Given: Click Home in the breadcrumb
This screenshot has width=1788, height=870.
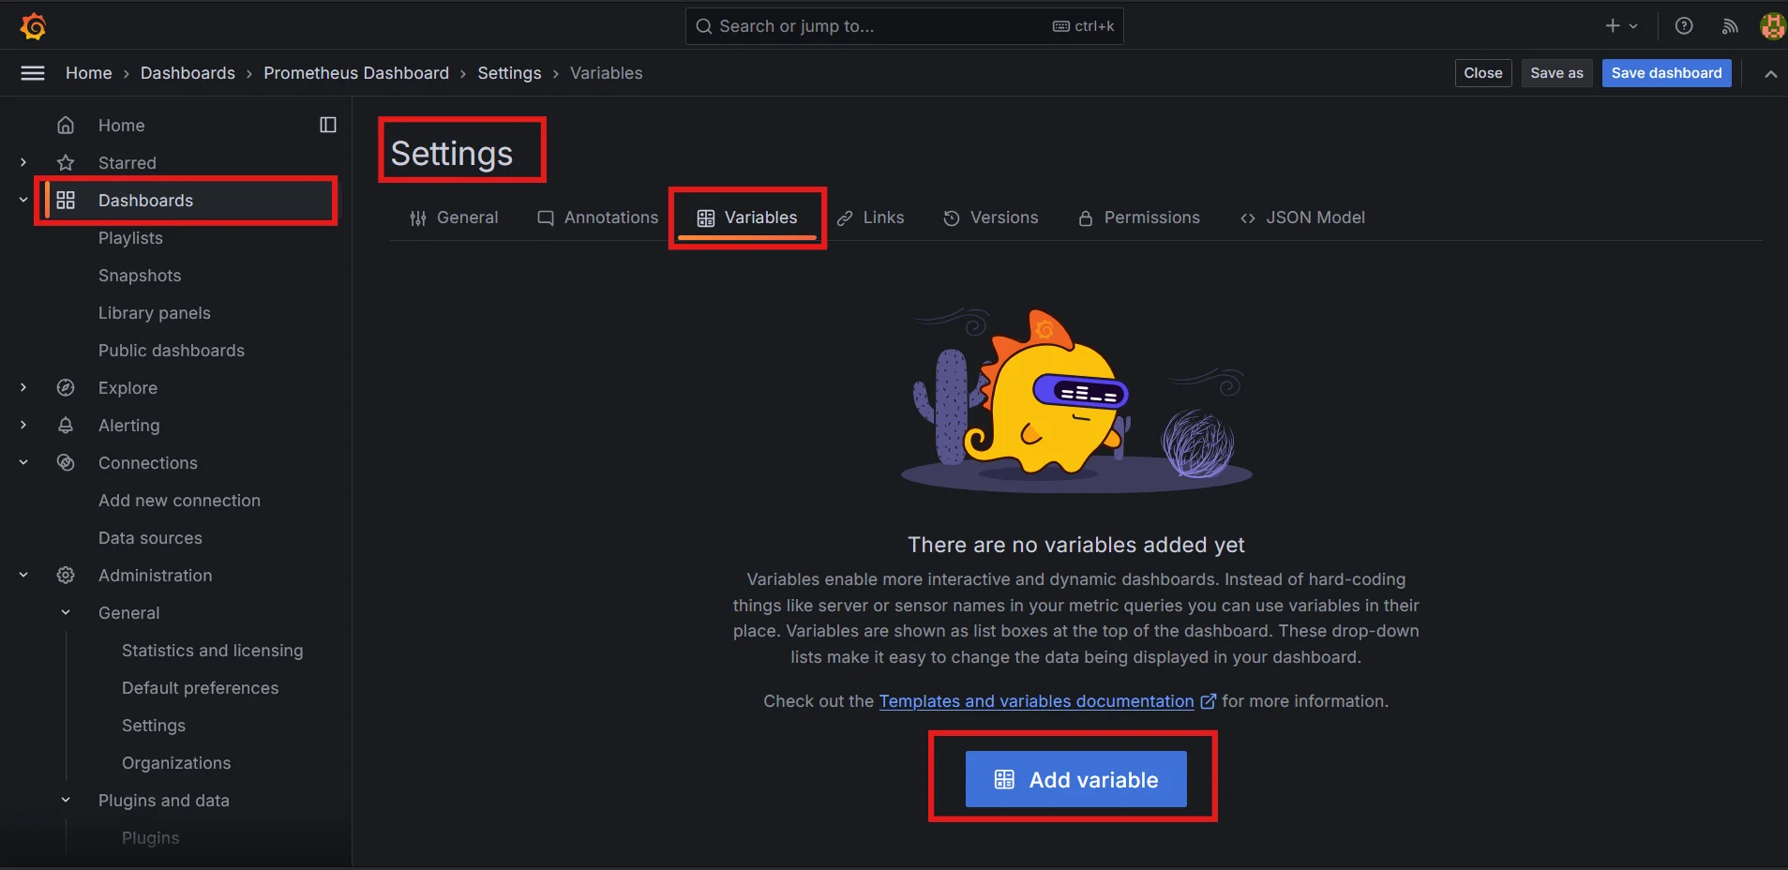Looking at the screenshot, I should 89,73.
